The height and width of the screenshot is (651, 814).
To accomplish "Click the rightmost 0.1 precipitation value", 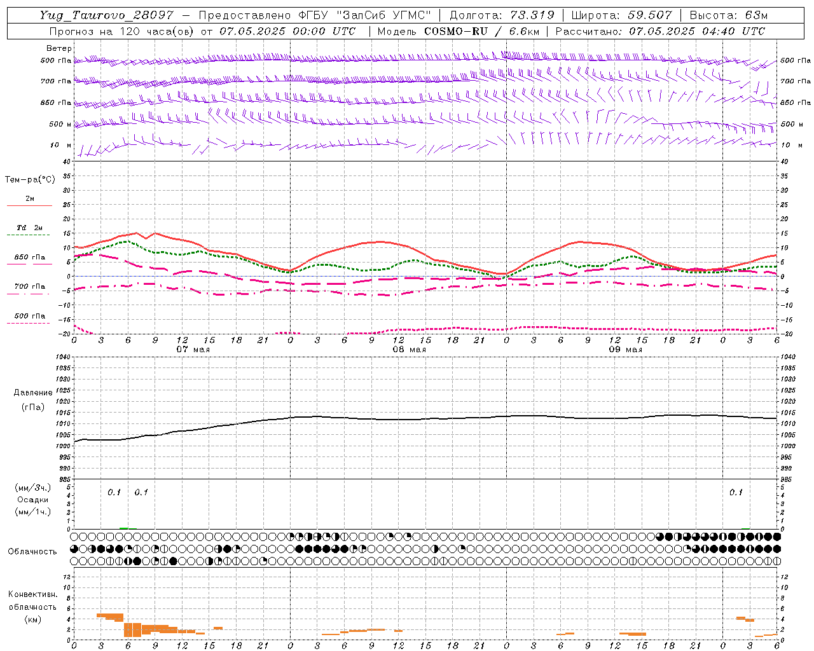I will pyautogui.click(x=736, y=492).
